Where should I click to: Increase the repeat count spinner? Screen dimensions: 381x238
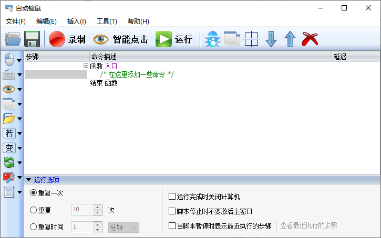pyautogui.click(x=97, y=207)
